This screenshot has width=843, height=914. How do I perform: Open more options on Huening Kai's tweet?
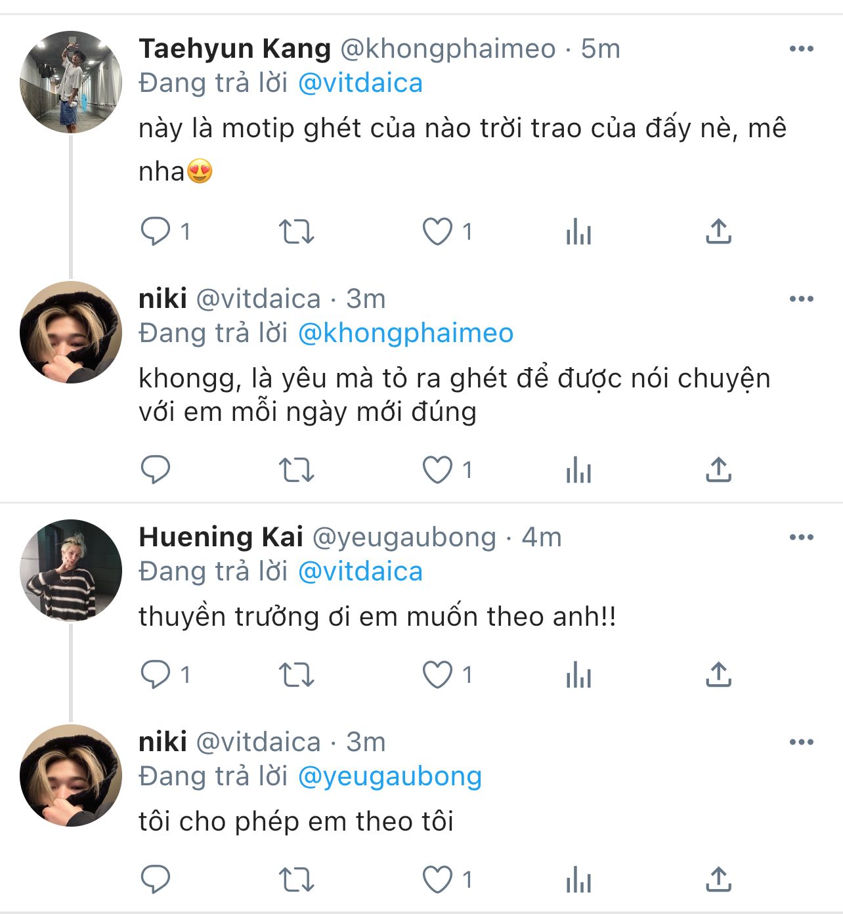coord(801,538)
